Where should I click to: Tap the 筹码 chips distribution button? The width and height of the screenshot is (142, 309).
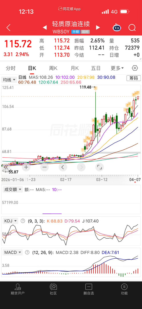(133, 78)
